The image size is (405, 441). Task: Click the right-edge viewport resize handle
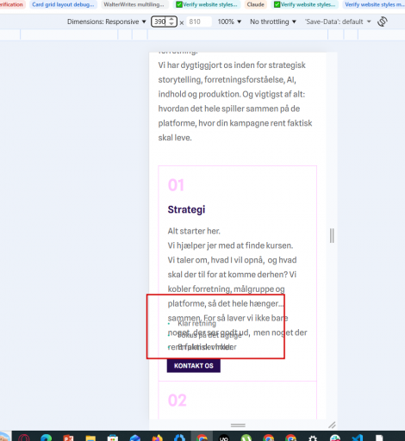pyautogui.click(x=332, y=236)
